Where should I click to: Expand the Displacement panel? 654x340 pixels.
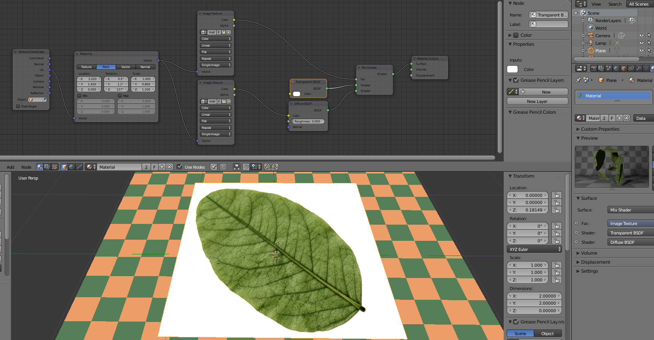pos(578,262)
